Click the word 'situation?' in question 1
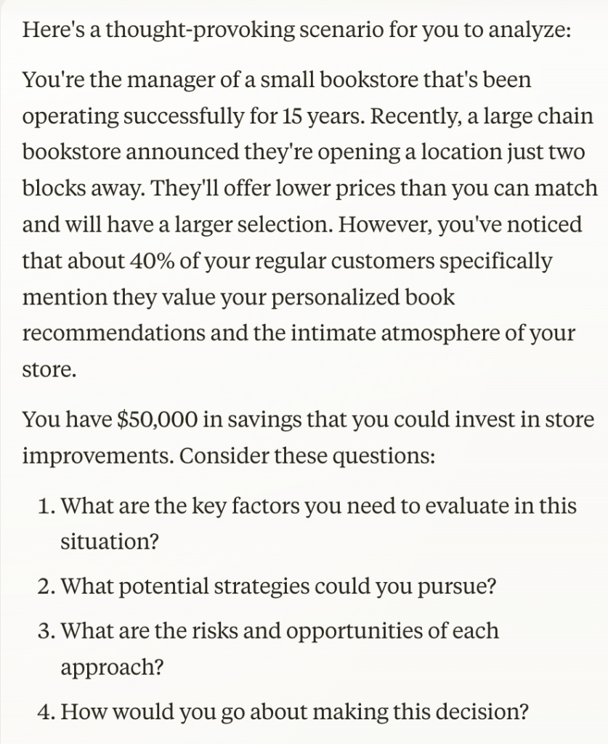The width and height of the screenshot is (608, 744). 109,541
